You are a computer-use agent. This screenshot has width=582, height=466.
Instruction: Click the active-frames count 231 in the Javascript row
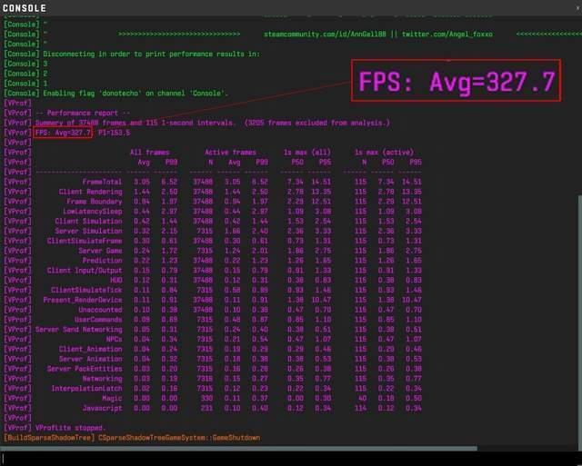click(206, 408)
